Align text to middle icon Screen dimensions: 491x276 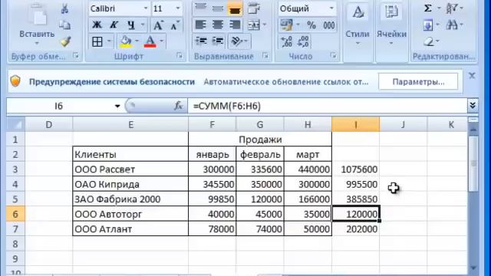218,8
